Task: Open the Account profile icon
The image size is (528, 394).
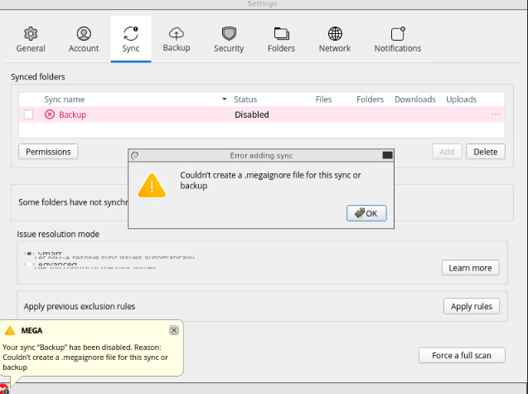Action: (84, 34)
